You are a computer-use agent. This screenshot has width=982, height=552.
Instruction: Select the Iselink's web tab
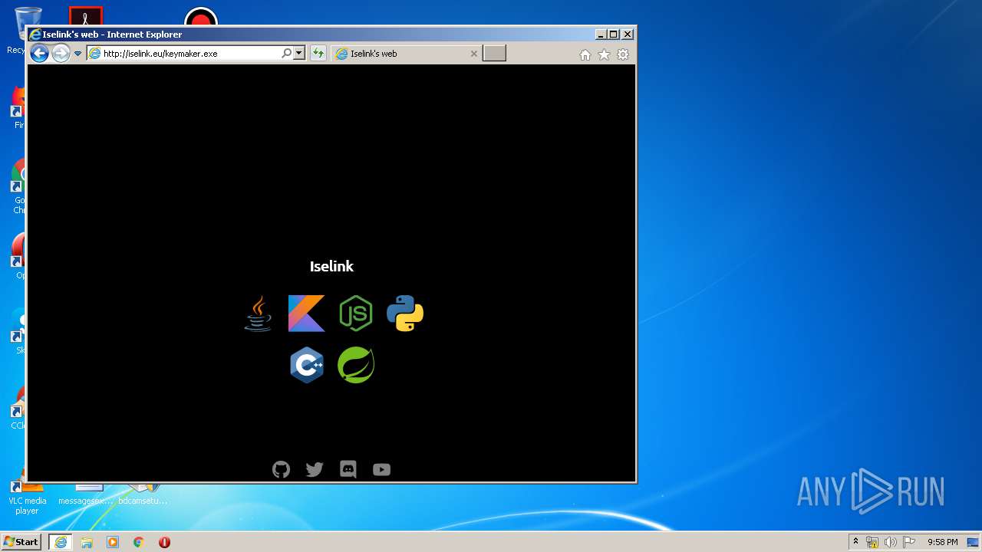(x=407, y=54)
